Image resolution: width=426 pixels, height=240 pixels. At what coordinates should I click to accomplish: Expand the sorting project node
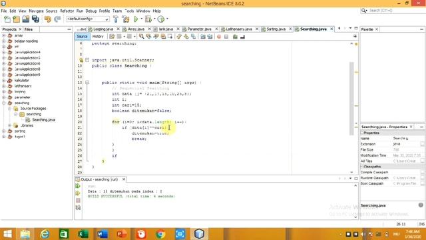pyautogui.click(x=4, y=131)
